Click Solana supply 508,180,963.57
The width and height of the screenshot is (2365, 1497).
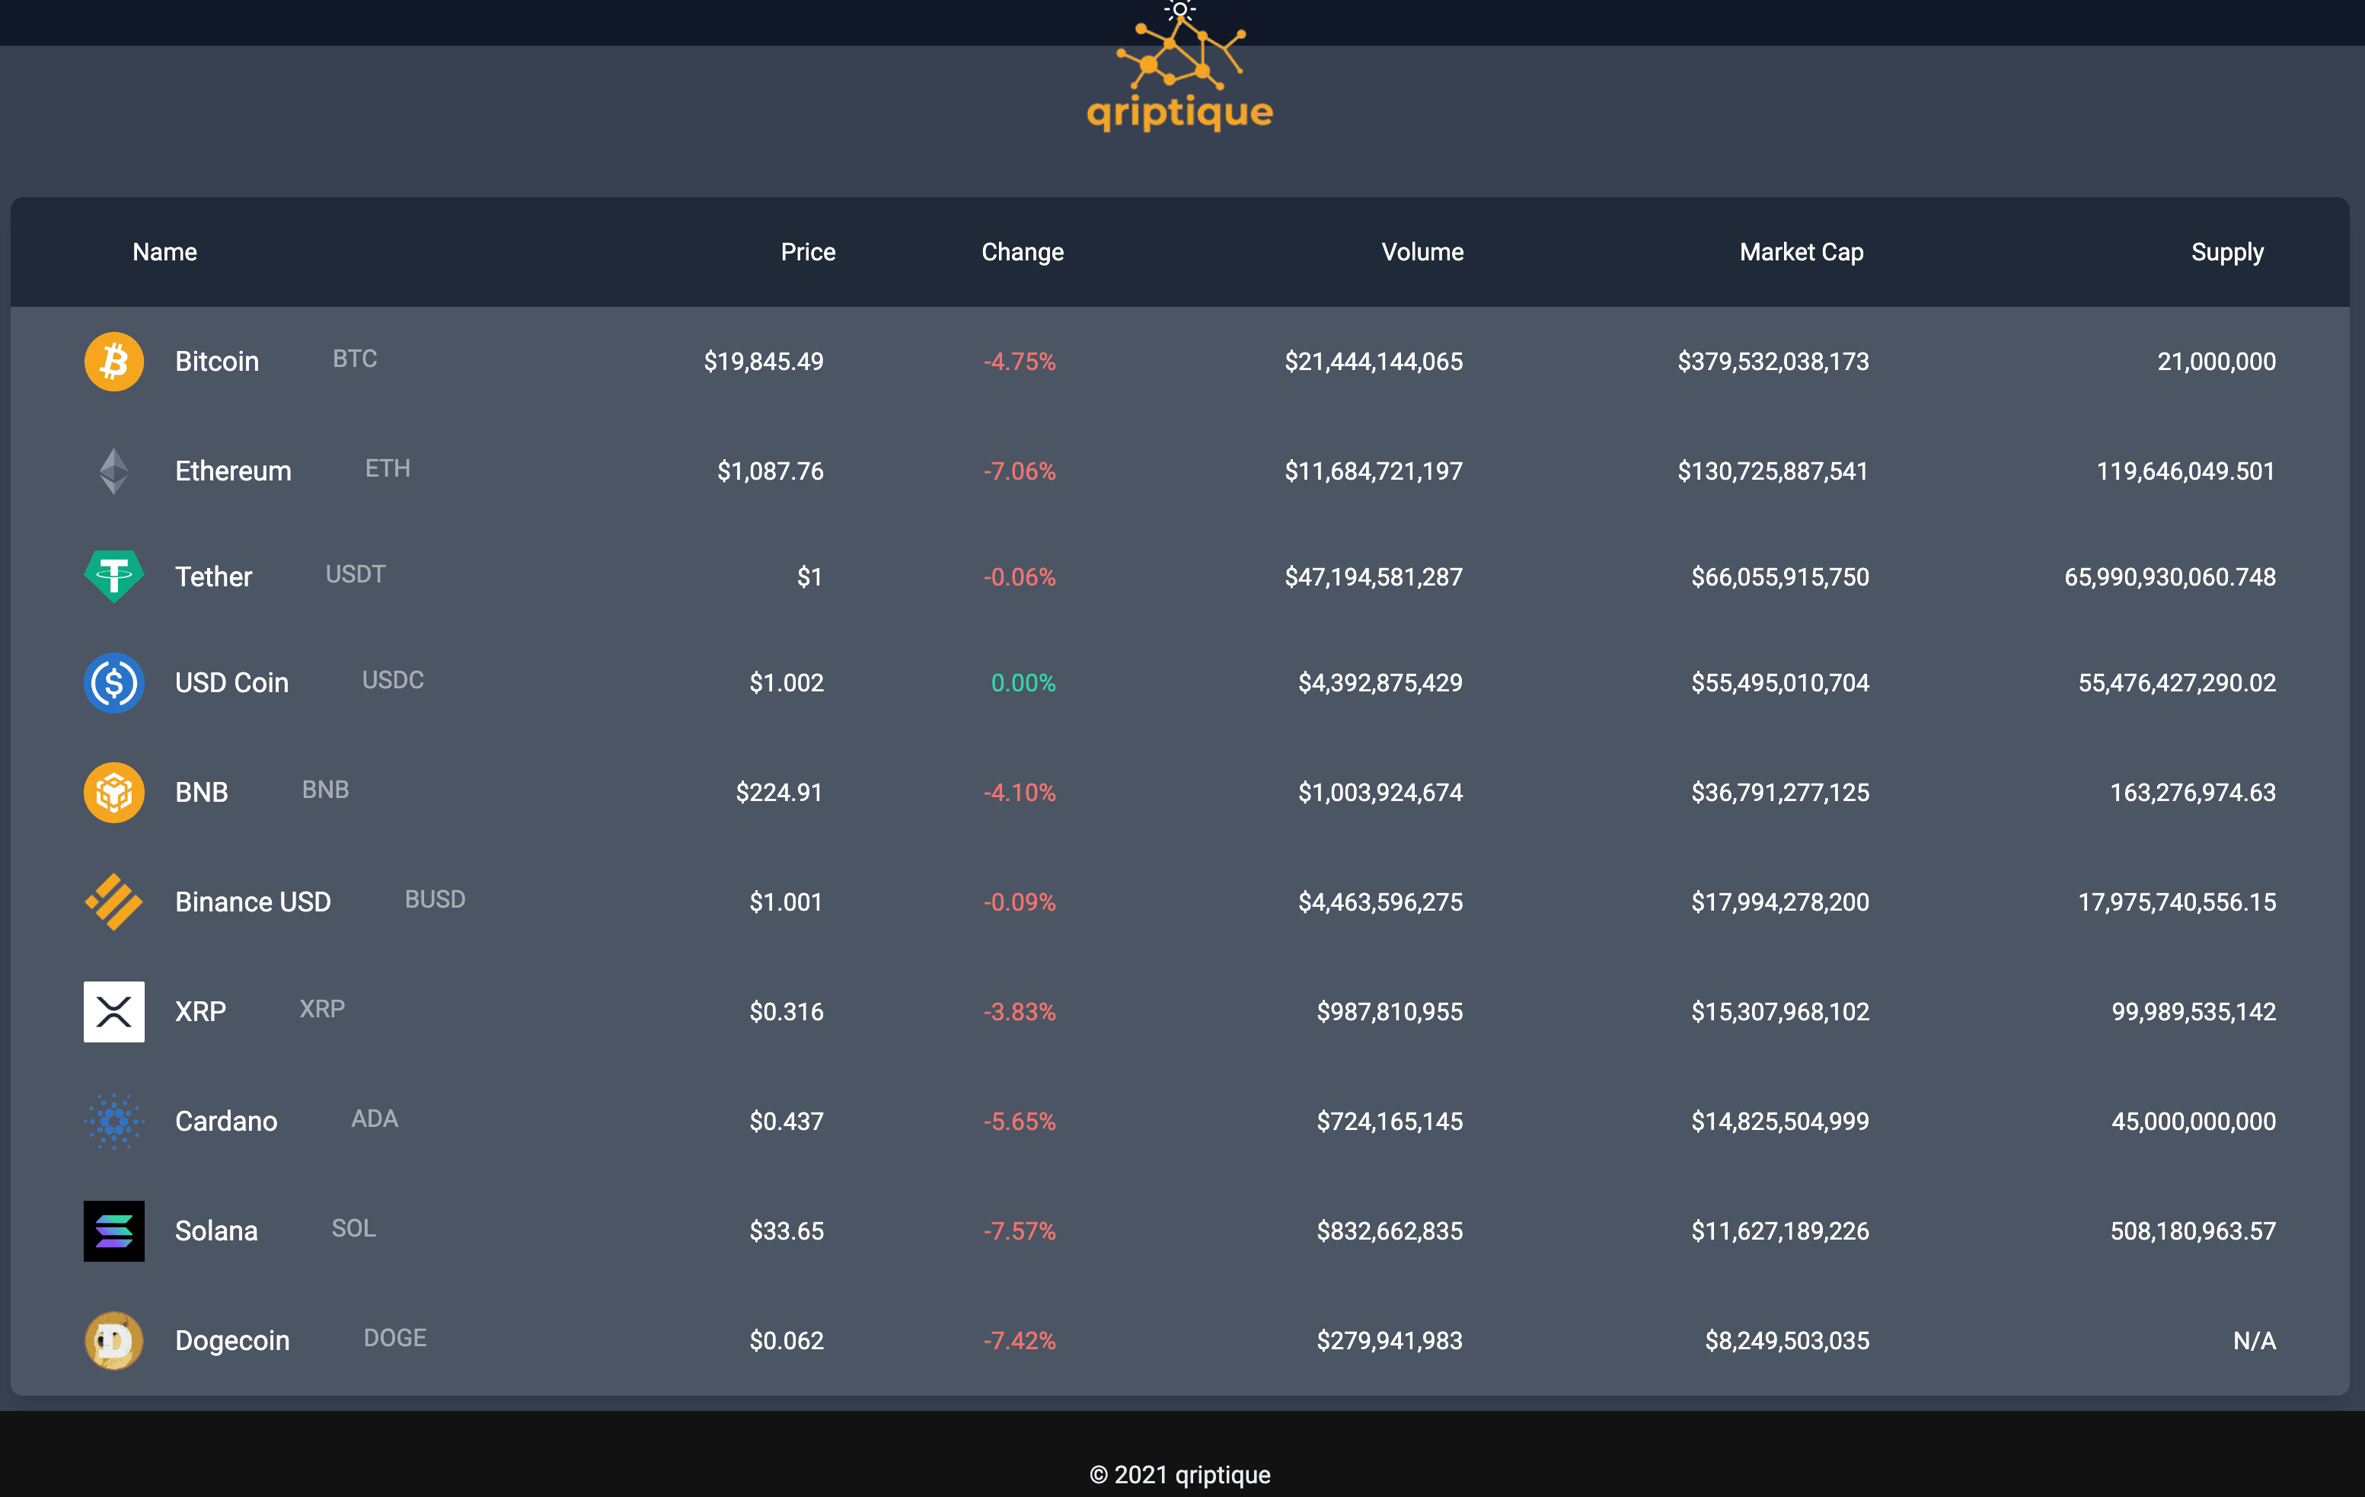pos(2192,1230)
